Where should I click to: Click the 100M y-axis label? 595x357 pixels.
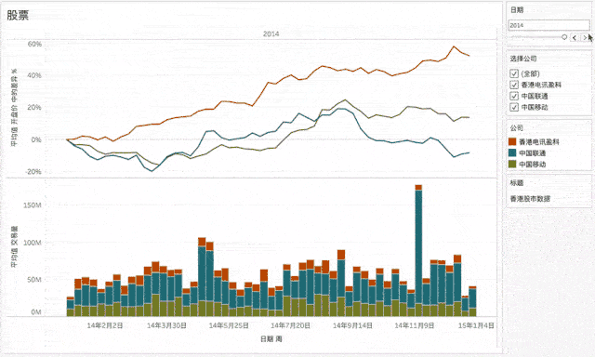(x=33, y=243)
